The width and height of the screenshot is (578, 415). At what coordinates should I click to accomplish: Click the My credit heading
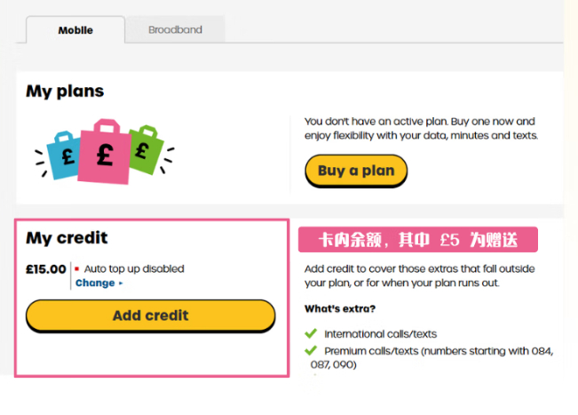tap(67, 238)
